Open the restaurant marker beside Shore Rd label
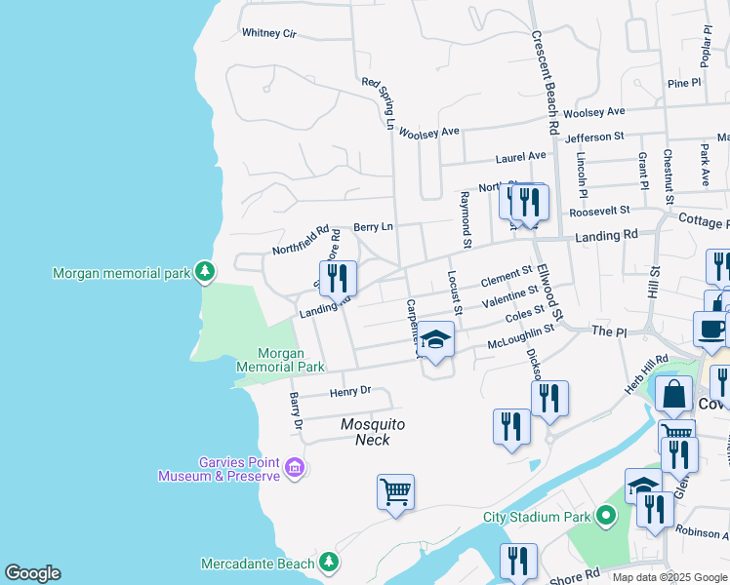730x585 pixels. coord(518,563)
